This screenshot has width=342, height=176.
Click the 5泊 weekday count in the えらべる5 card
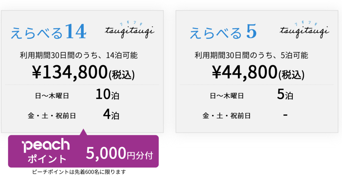pos(285,95)
